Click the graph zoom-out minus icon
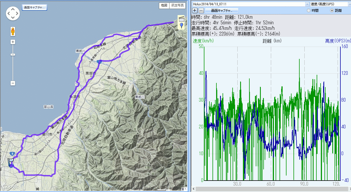The width and height of the screenshot is (351, 192). 201,11
